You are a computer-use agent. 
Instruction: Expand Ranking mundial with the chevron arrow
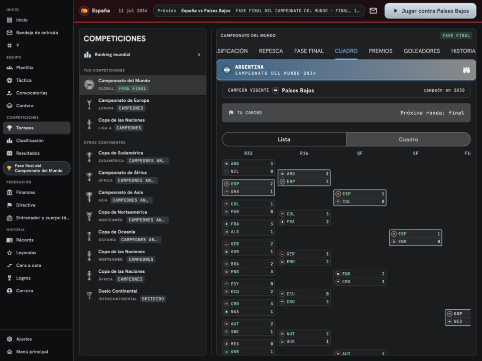pyautogui.click(x=199, y=55)
